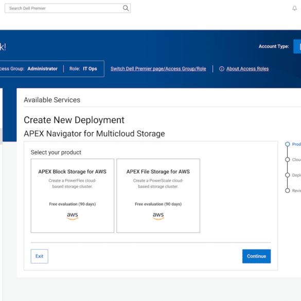Click AWS logo in Block Storage card
Screen dimensions: 301x301
[x=73, y=216]
